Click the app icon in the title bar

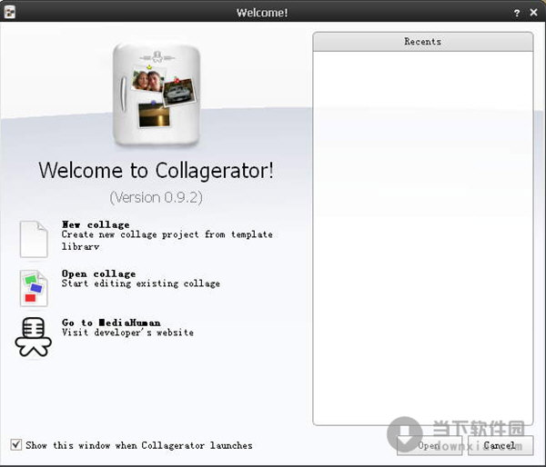[9, 12]
